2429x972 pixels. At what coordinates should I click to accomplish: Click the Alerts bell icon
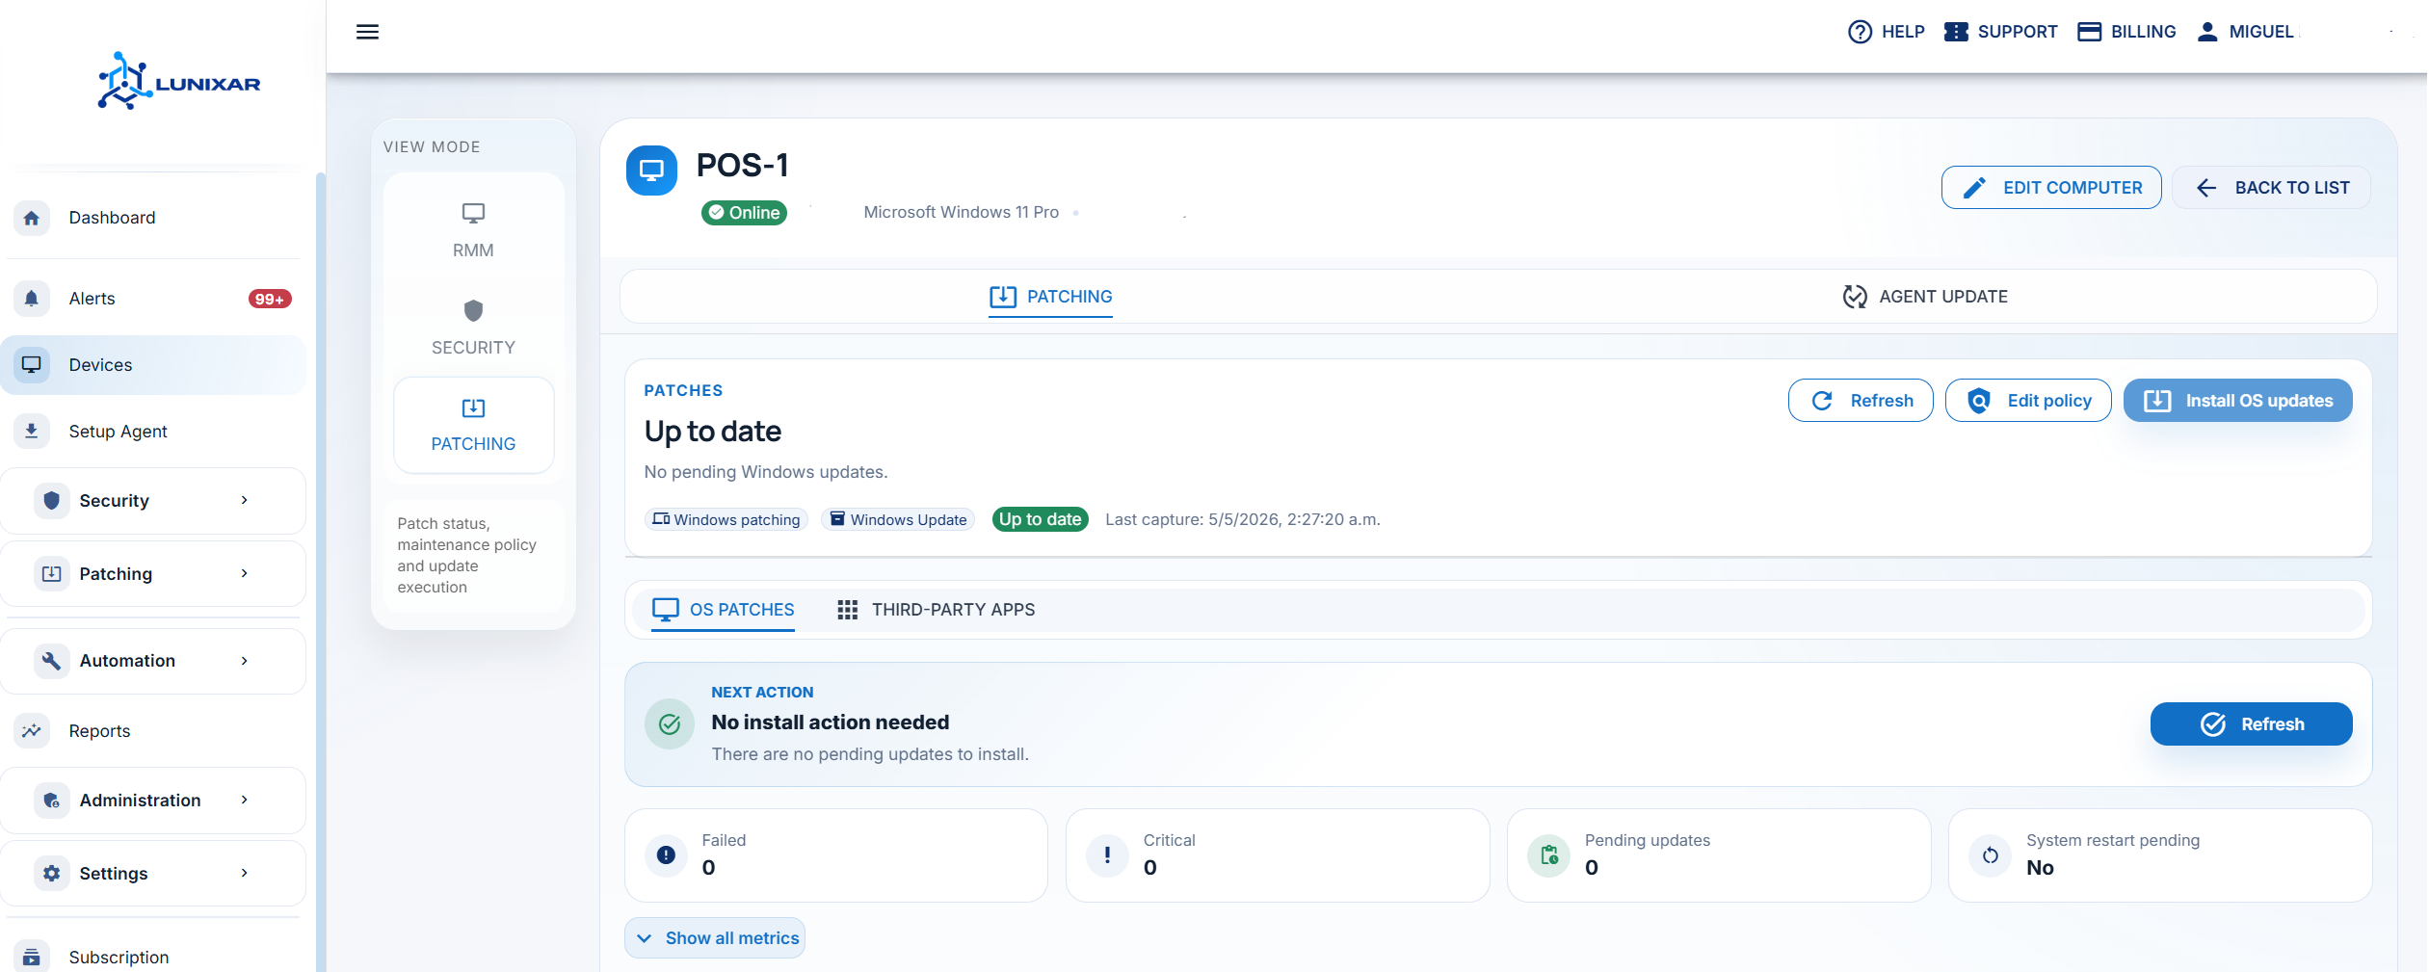tap(32, 299)
